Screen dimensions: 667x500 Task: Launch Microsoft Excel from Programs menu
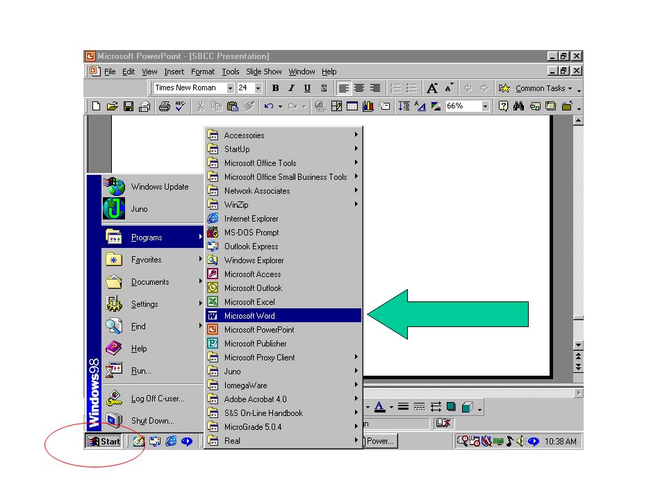pos(283,302)
